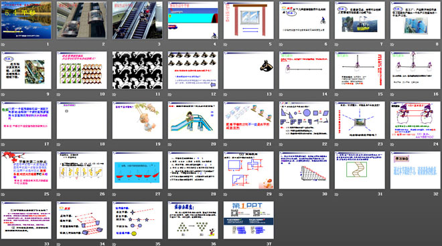Click the transition star icon below slide 30
442x246 pixels.
point(281,195)
